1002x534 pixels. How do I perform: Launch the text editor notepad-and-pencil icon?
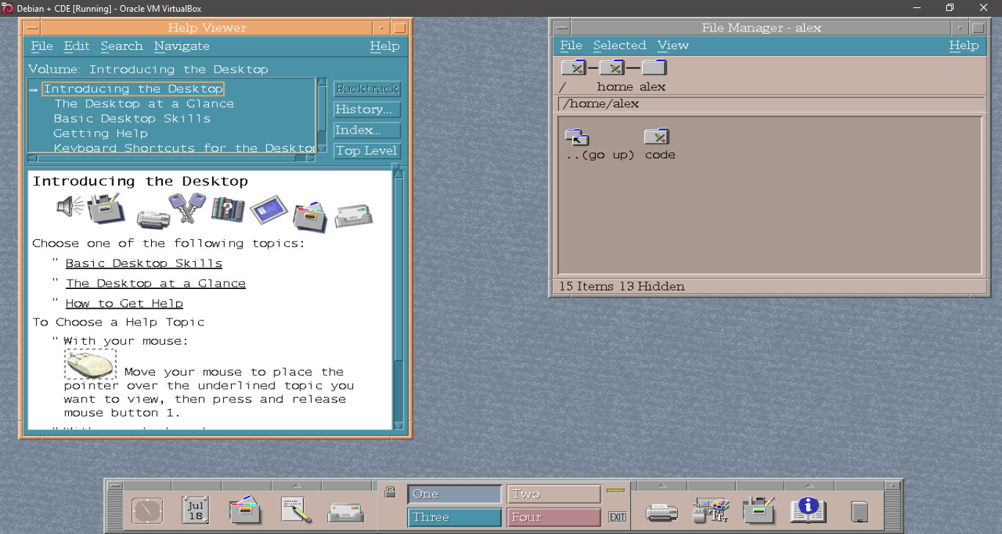click(x=296, y=510)
